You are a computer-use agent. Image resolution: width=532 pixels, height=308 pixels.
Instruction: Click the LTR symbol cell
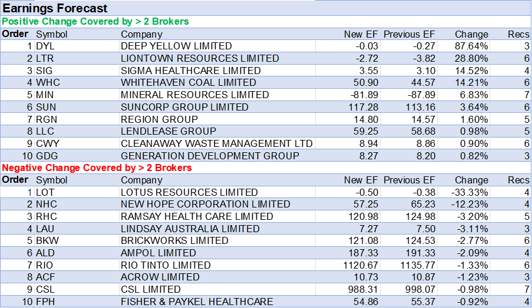pyautogui.click(x=45, y=58)
